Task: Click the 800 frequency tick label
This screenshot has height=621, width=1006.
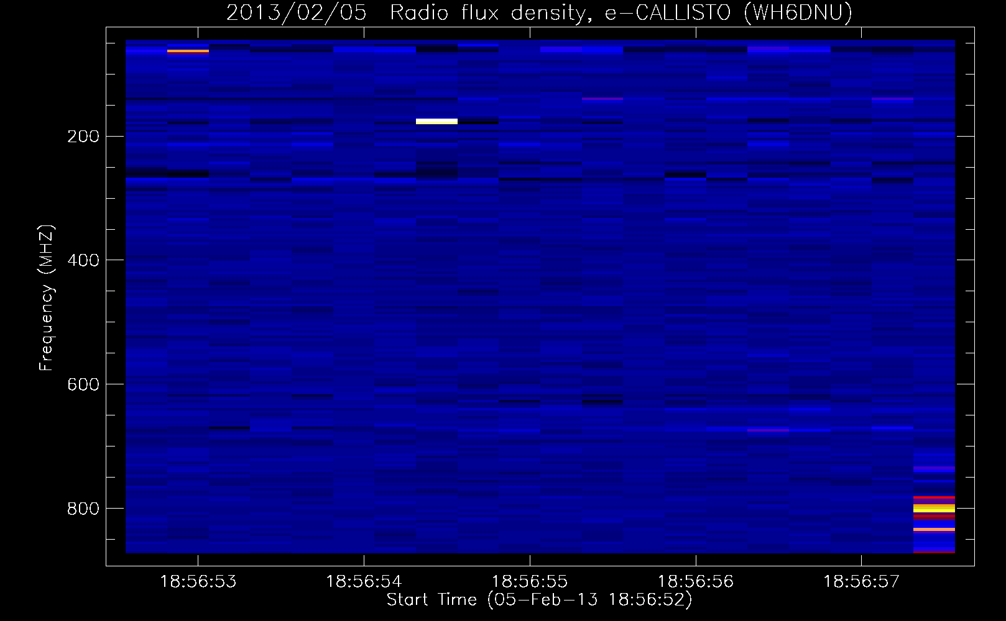Action: (x=83, y=509)
